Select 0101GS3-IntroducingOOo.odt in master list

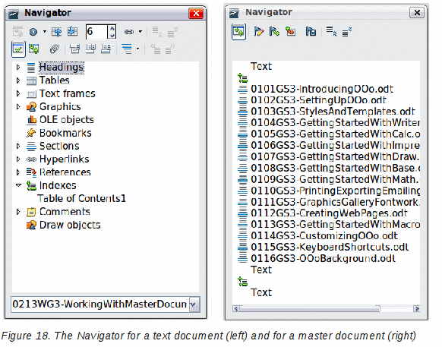pos(322,89)
